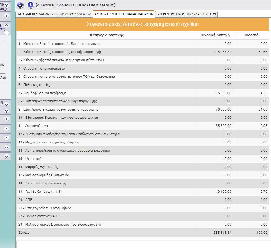The width and height of the screenshot is (271, 248).
Task: Select row 10 - Εξοπλισμός Θερμοκηπίων που ενσωματώνεται
Action: pyautogui.click(x=143, y=118)
